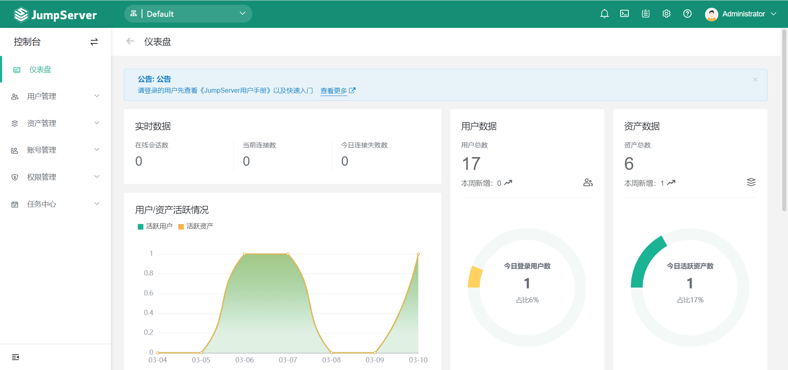Click the 03-10 chart data point
Screen dimensions: 788x370
coord(418,254)
